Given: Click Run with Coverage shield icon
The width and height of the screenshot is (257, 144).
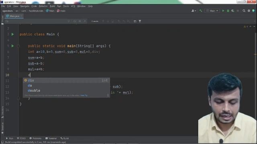Looking at the screenshot, I should click(233, 11).
